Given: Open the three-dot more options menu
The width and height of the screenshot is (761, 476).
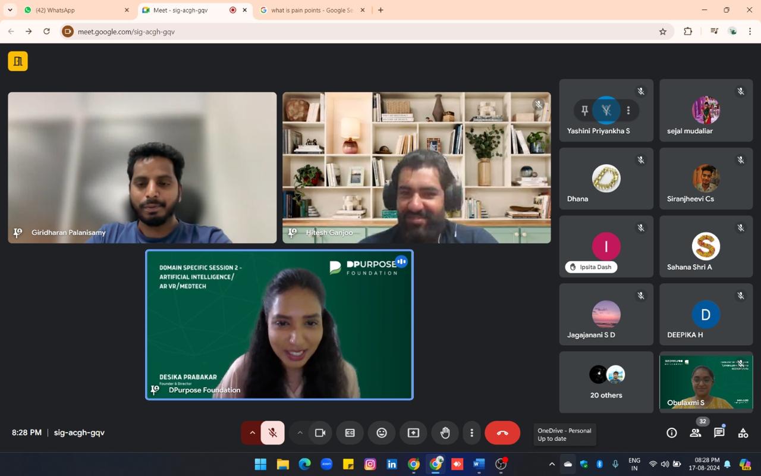Looking at the screenshot, I should pos(471,433).
